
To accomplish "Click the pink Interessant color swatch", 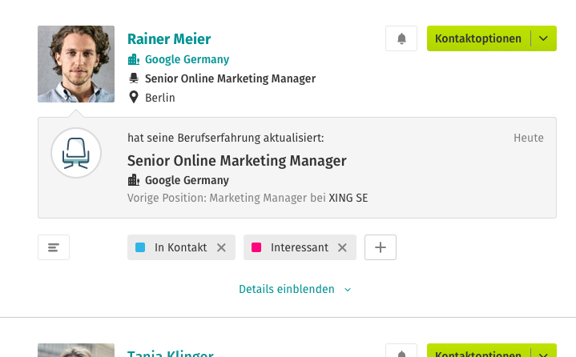I will click(x=256, y=247).
